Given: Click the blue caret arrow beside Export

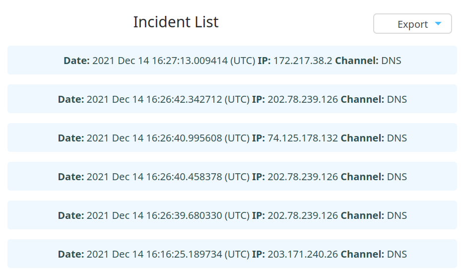Looking at the screenshot, I should point(438,23).
